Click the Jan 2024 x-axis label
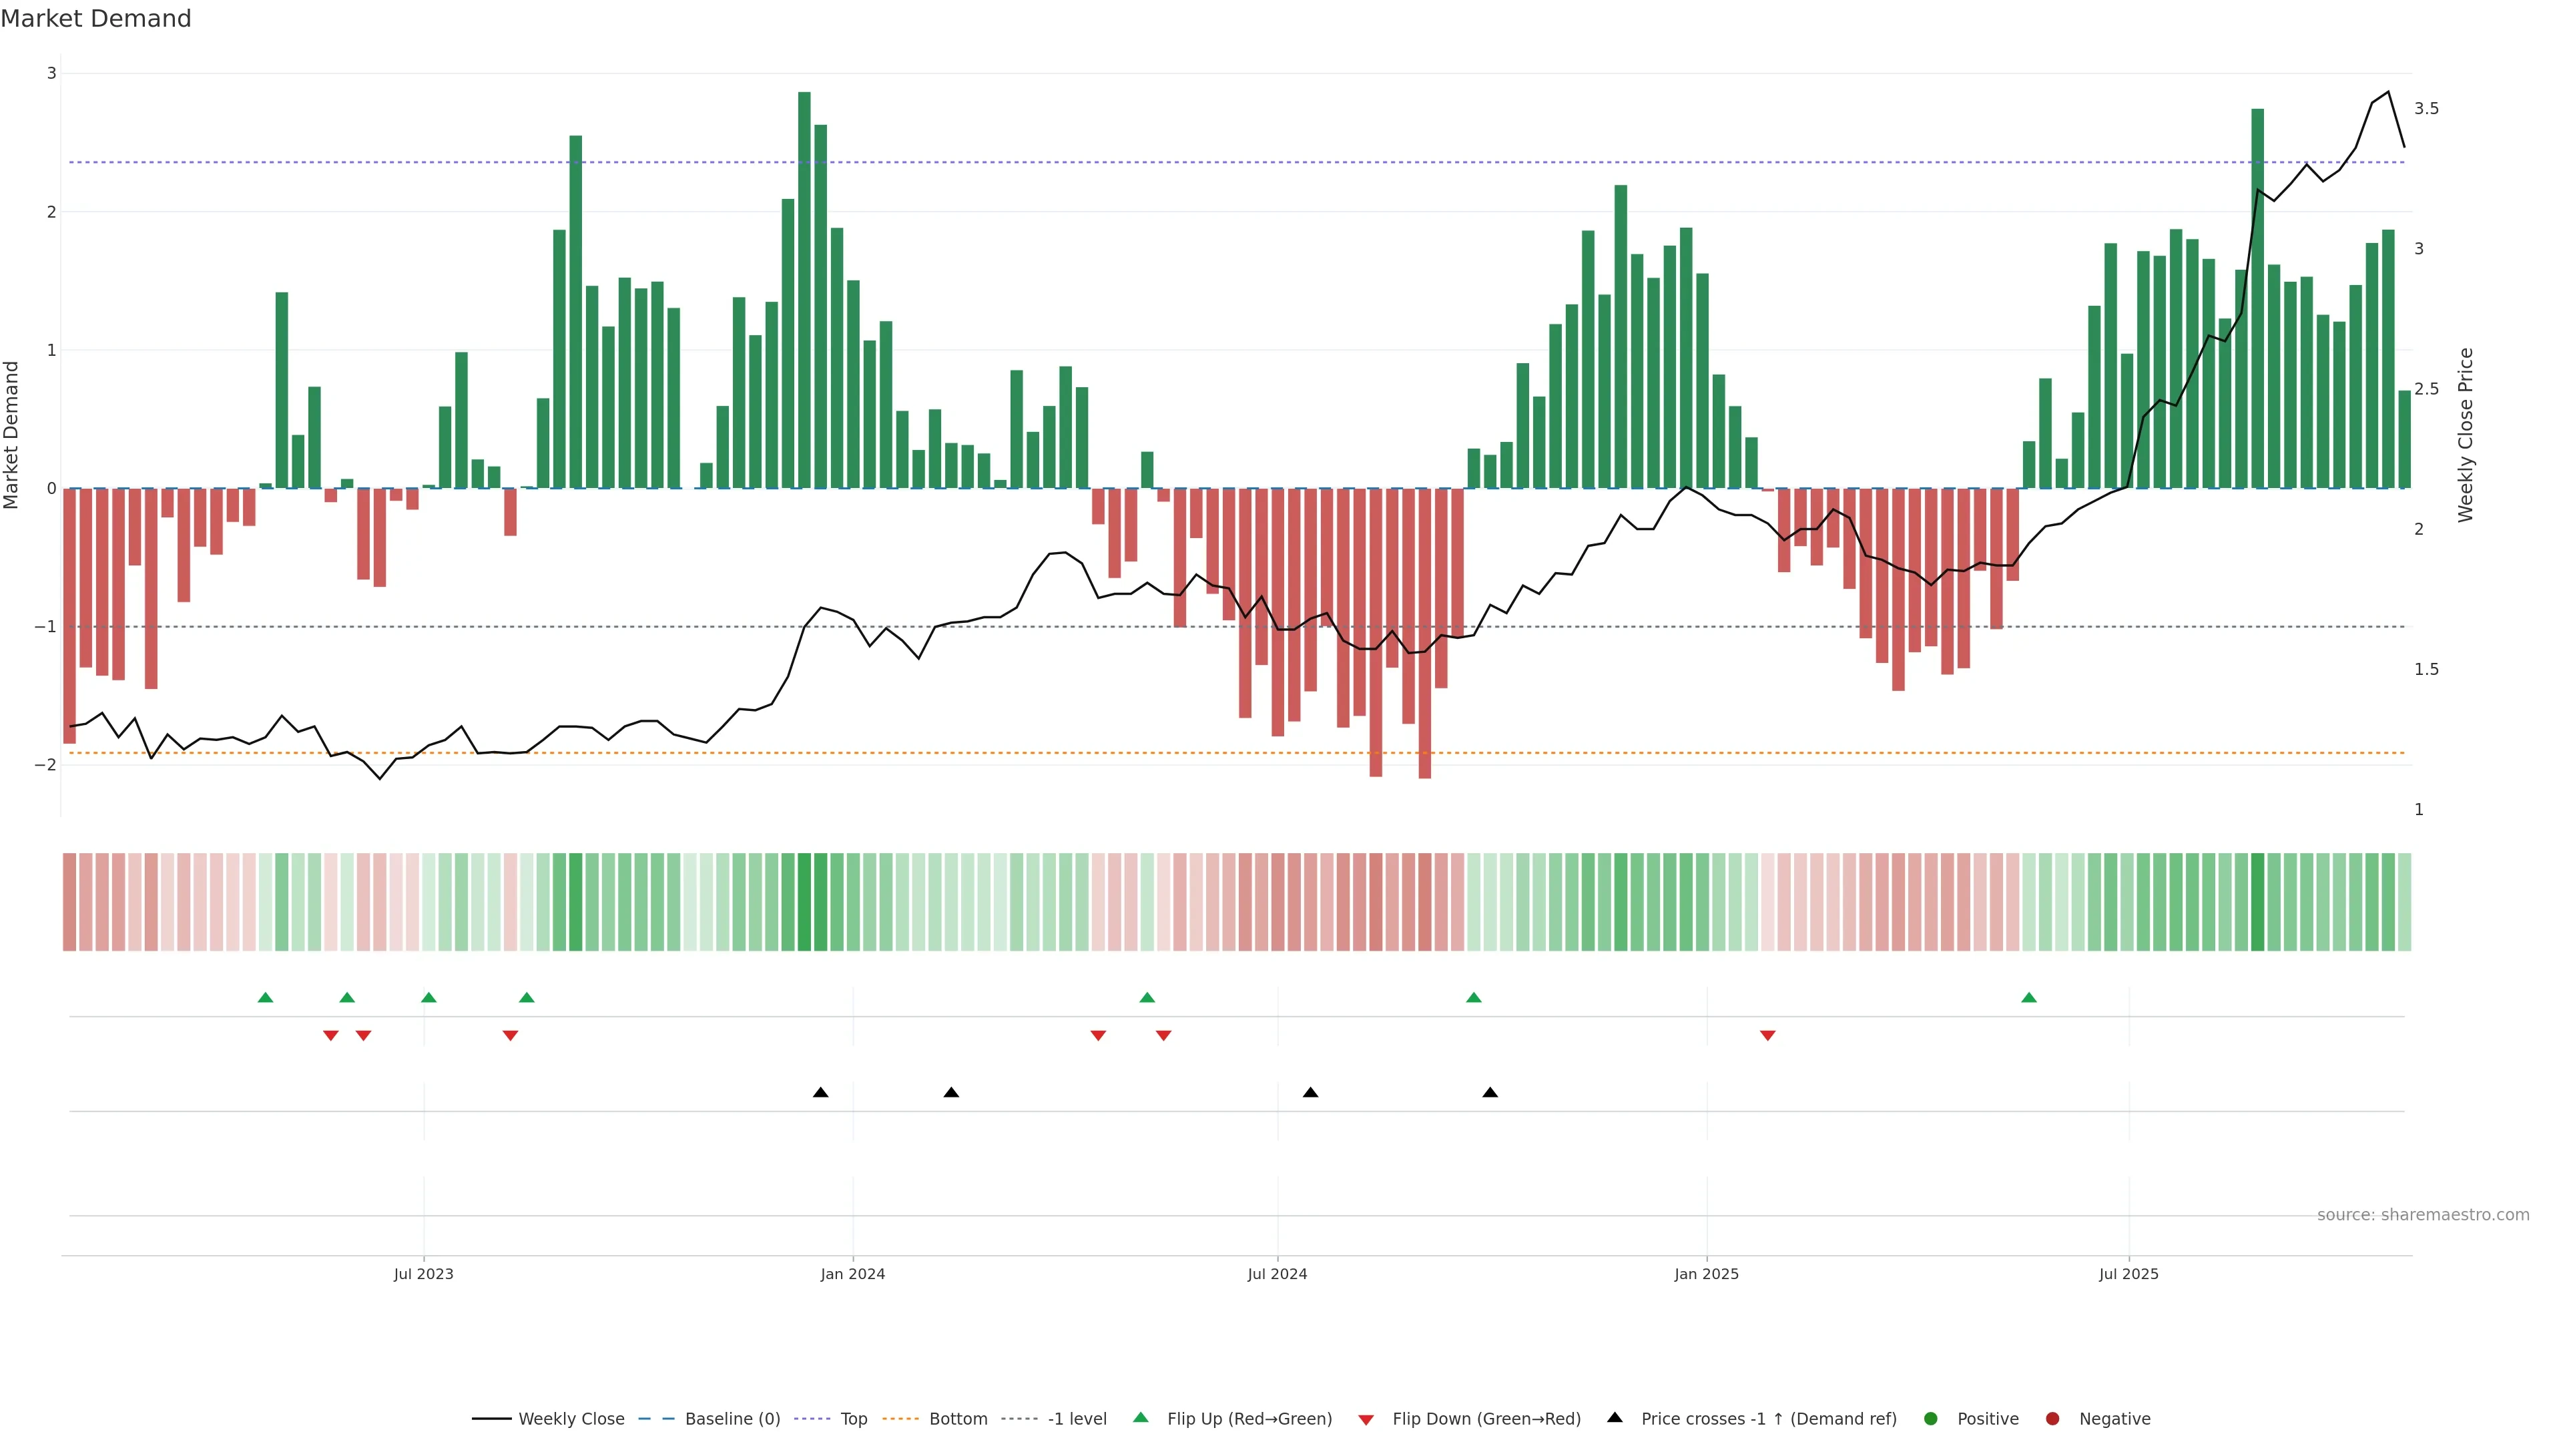Screen dimensions: 2563x1442 tap(853, 1274)
